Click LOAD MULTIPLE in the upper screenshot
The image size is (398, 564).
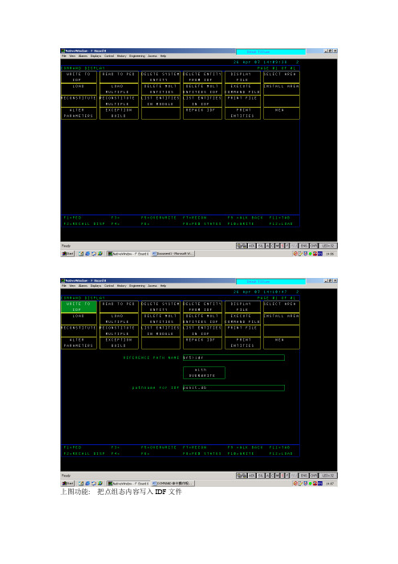(x=119, y=89)
